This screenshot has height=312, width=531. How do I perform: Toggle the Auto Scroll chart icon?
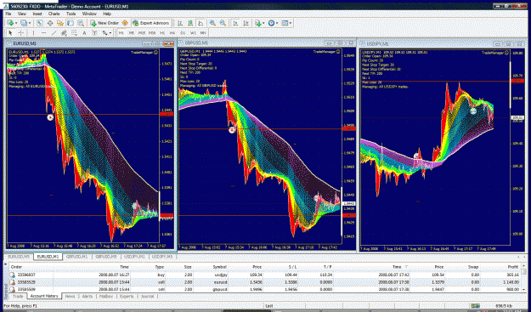coord(235,23)
